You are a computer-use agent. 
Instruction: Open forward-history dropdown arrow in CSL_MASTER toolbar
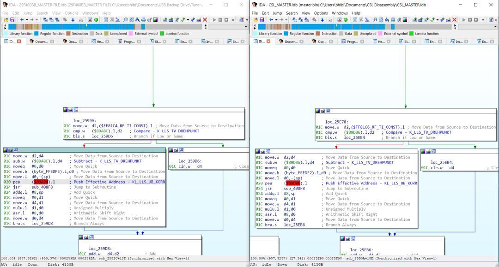coord(286,20)
